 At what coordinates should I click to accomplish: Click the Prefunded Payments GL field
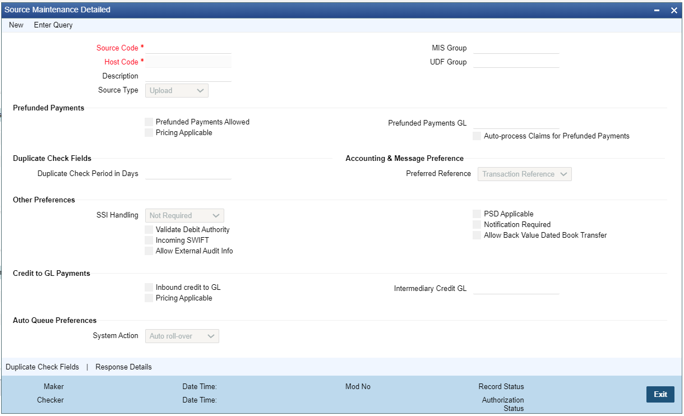click(x=516, y=123)
